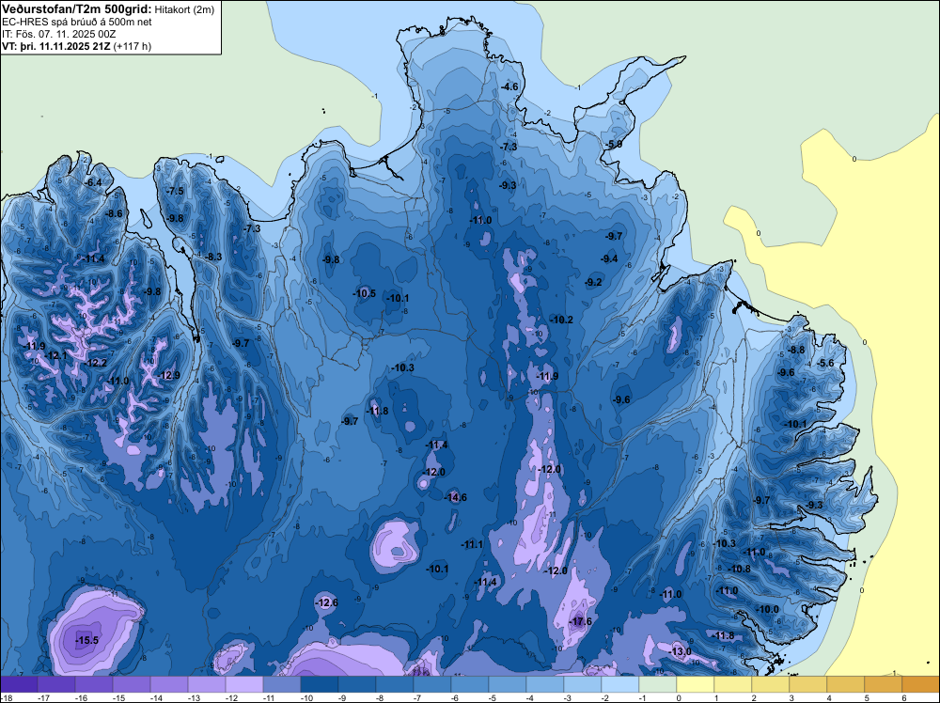This screenshot has width=940, height=703.
Task: Click the -9.2 temperature value on the map
Action: (593, 282)
